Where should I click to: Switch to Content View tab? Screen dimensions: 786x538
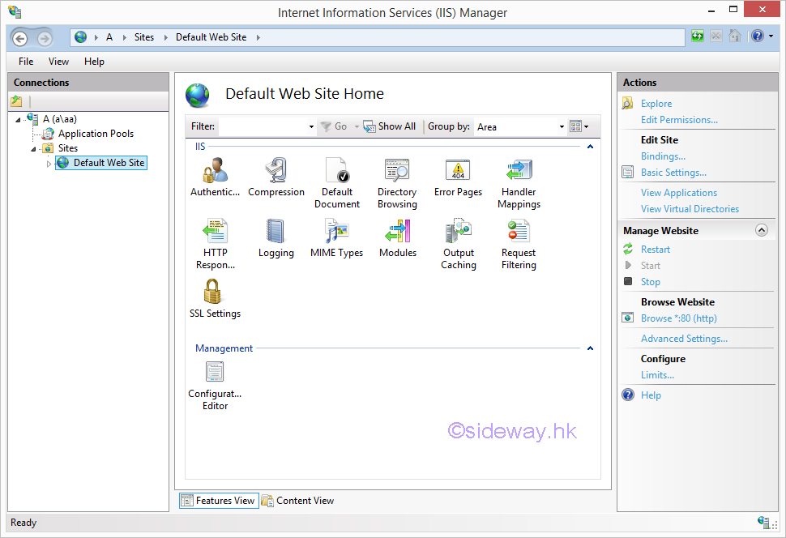[x=297, y=501]
